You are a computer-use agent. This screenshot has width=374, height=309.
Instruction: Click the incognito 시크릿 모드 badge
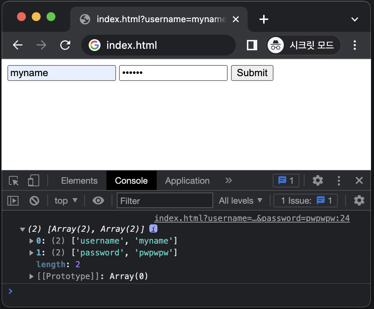click(x=303, y=45)
